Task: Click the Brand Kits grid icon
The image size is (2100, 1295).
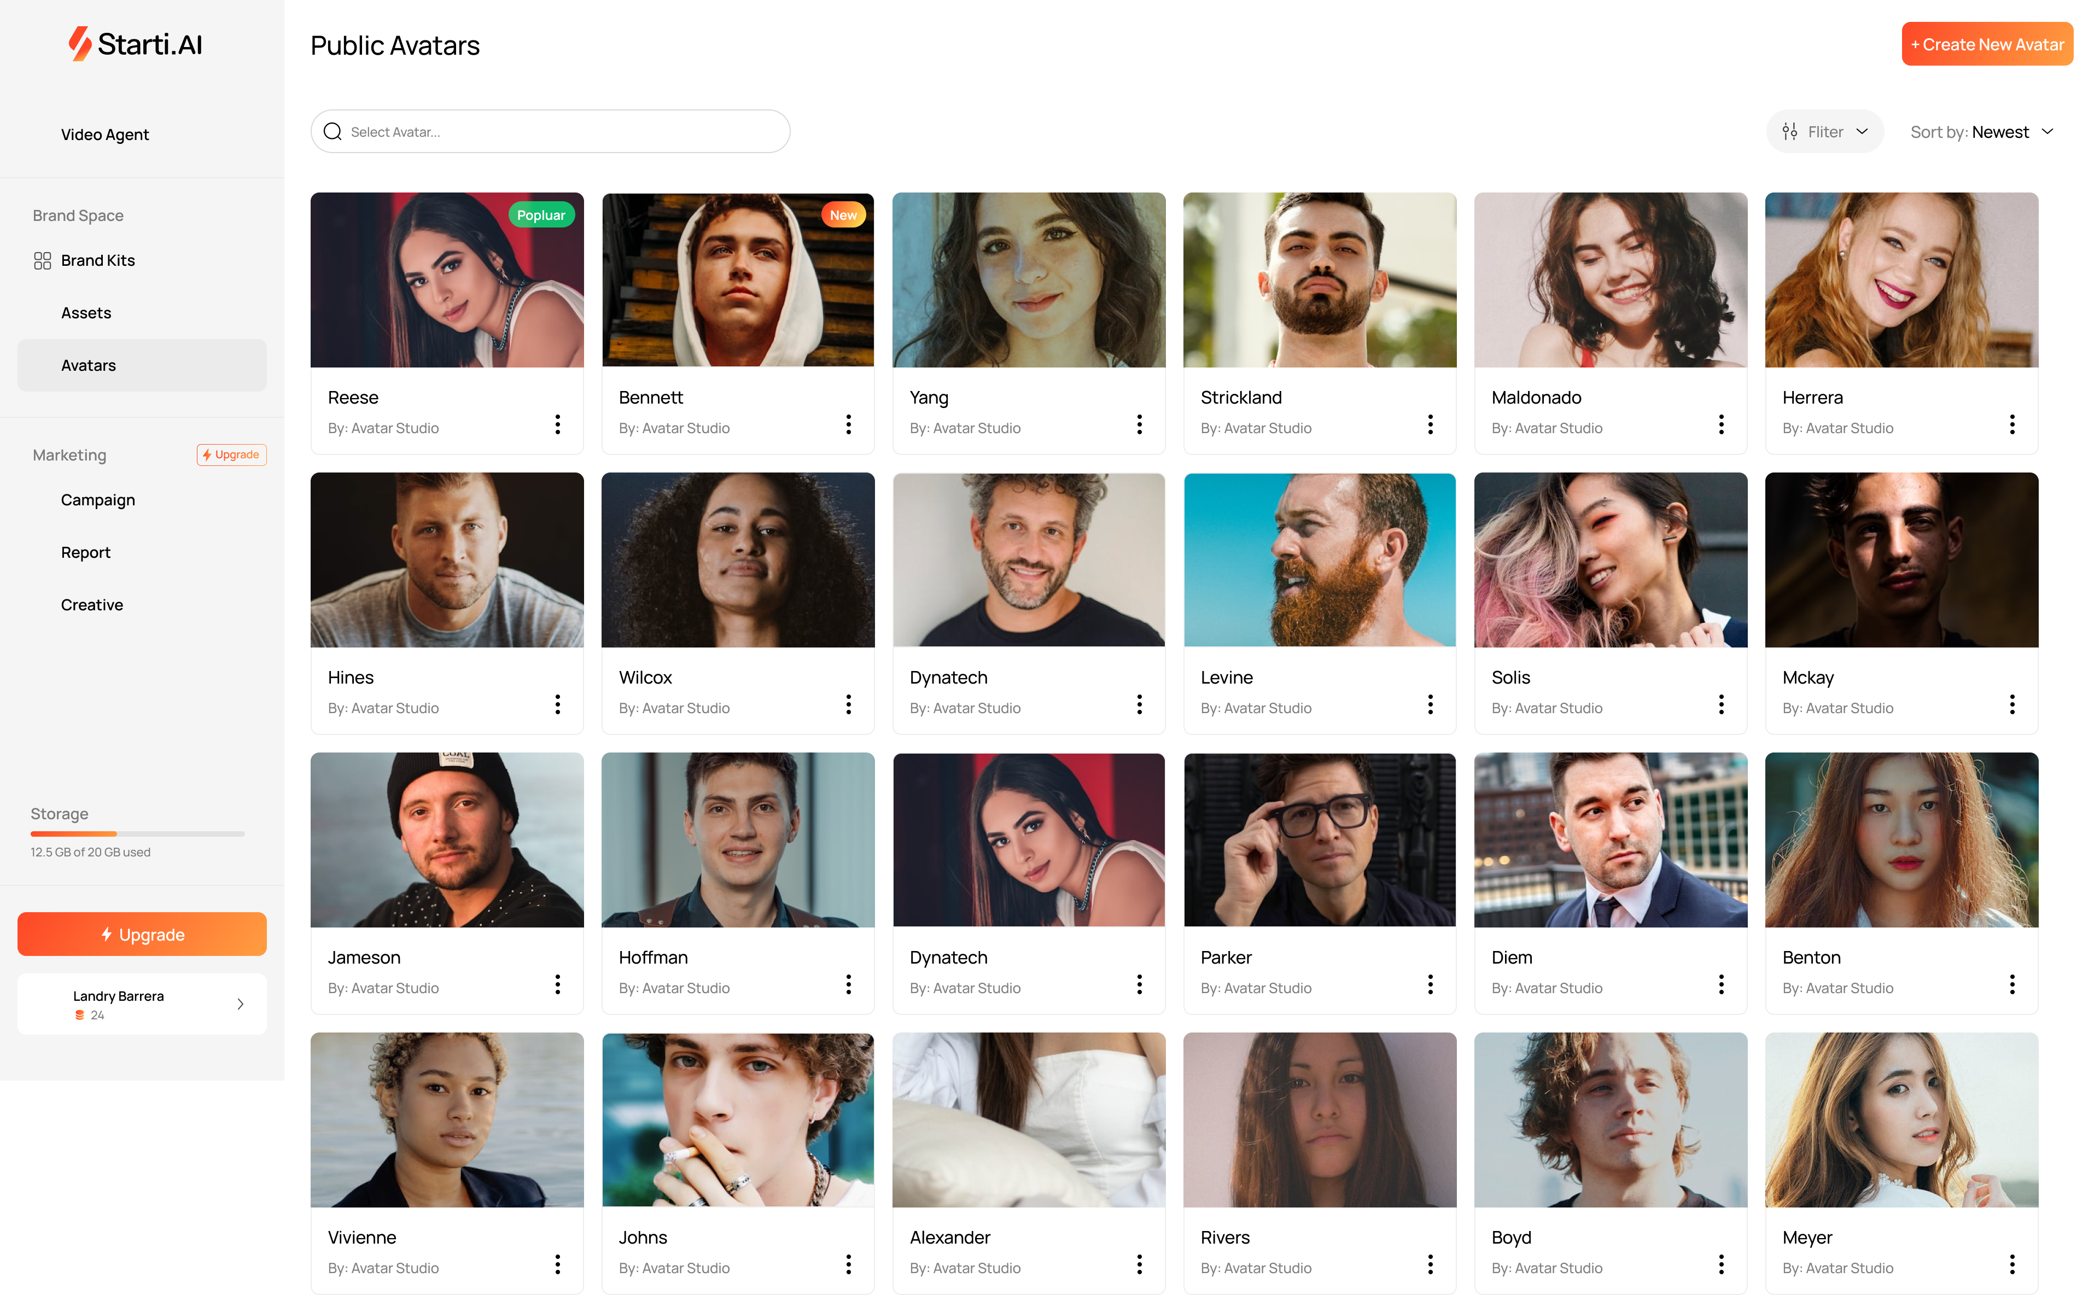Action: [x=43, y=260]
